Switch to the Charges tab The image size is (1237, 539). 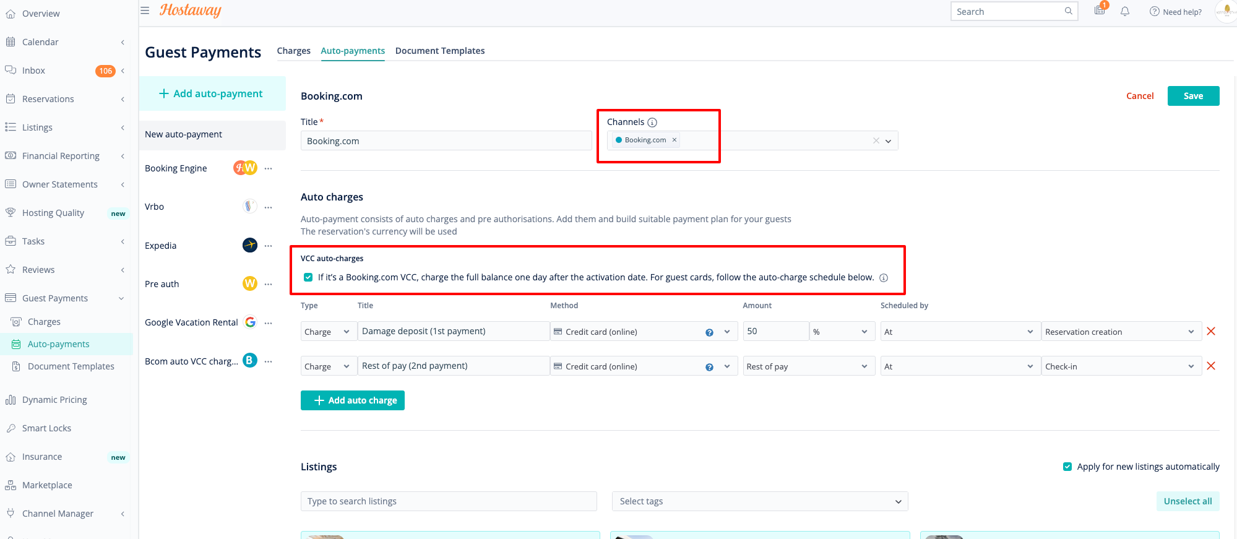294,51
